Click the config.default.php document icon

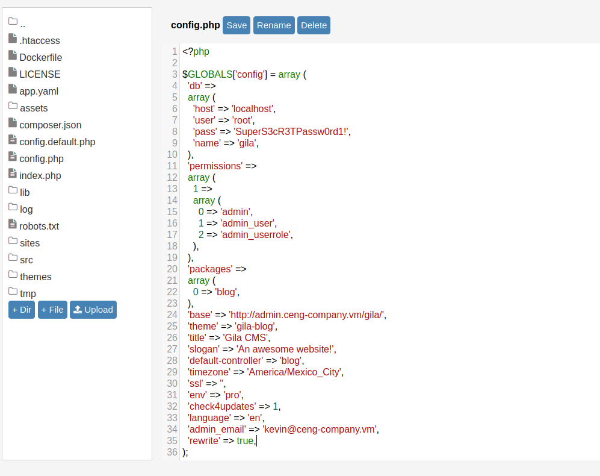pos(13,140)
